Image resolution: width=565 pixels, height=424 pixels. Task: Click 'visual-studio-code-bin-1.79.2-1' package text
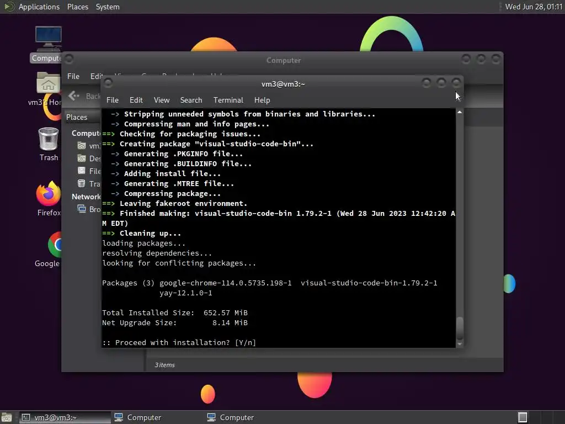(369, 283)
